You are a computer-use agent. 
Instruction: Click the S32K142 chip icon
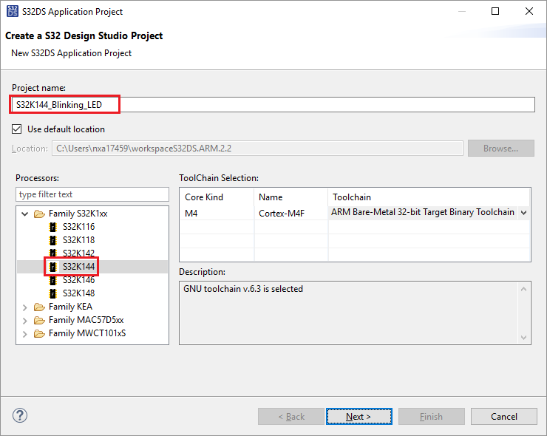(52, 253)
